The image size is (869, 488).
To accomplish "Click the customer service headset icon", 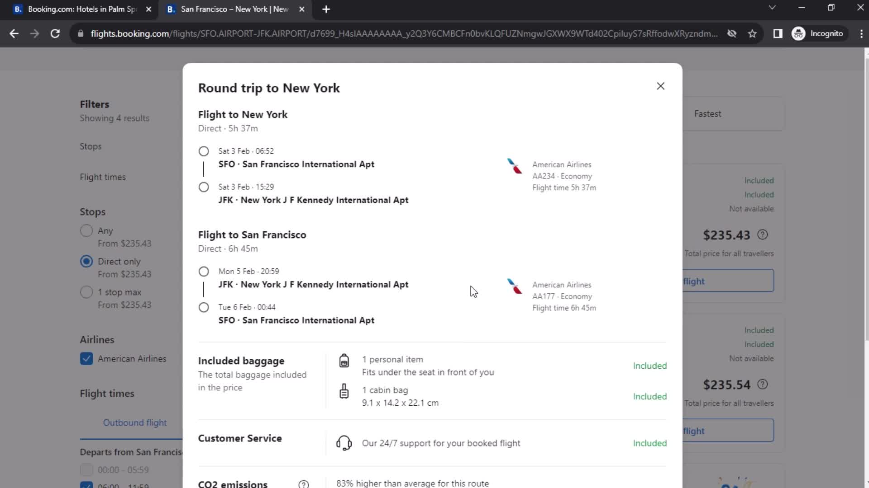I will pyautogui.click(x=344, y=443).
